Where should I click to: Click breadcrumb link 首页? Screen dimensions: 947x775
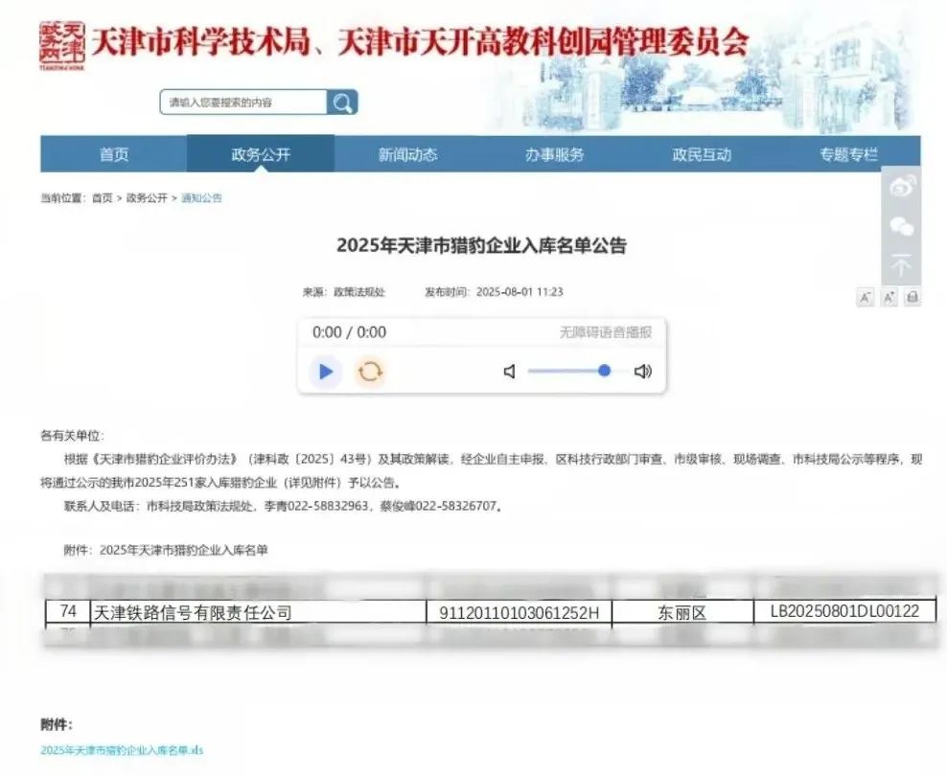(x=102, y=198)
